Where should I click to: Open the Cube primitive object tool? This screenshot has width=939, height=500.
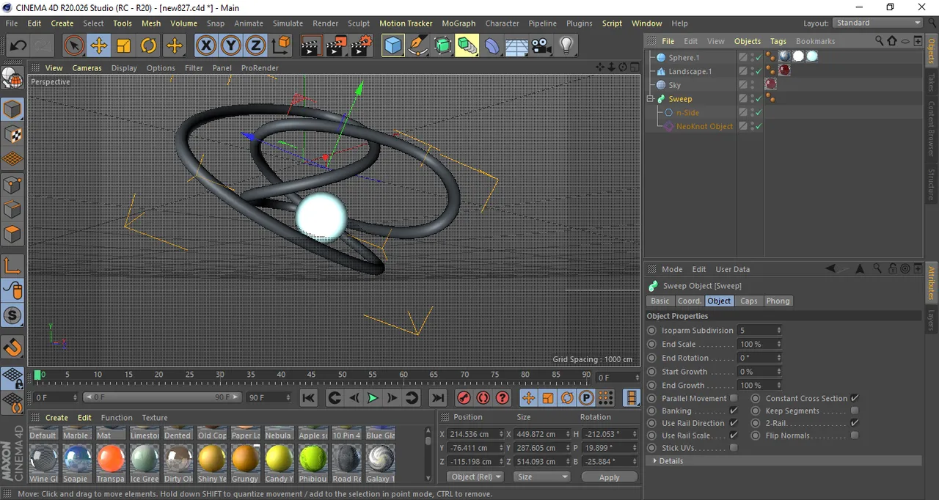(x=393, y=46)
